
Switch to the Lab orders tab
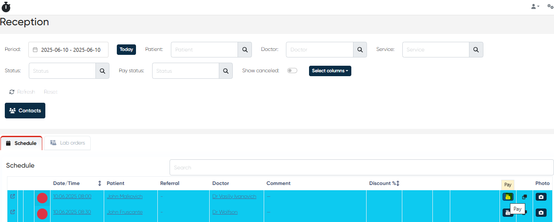tap(68, 143)
